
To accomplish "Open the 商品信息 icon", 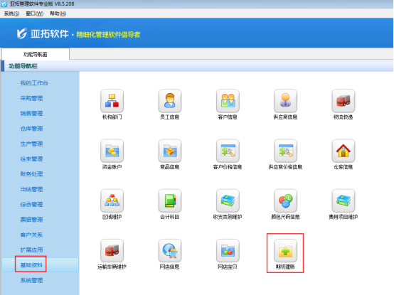I will point(170,151).
